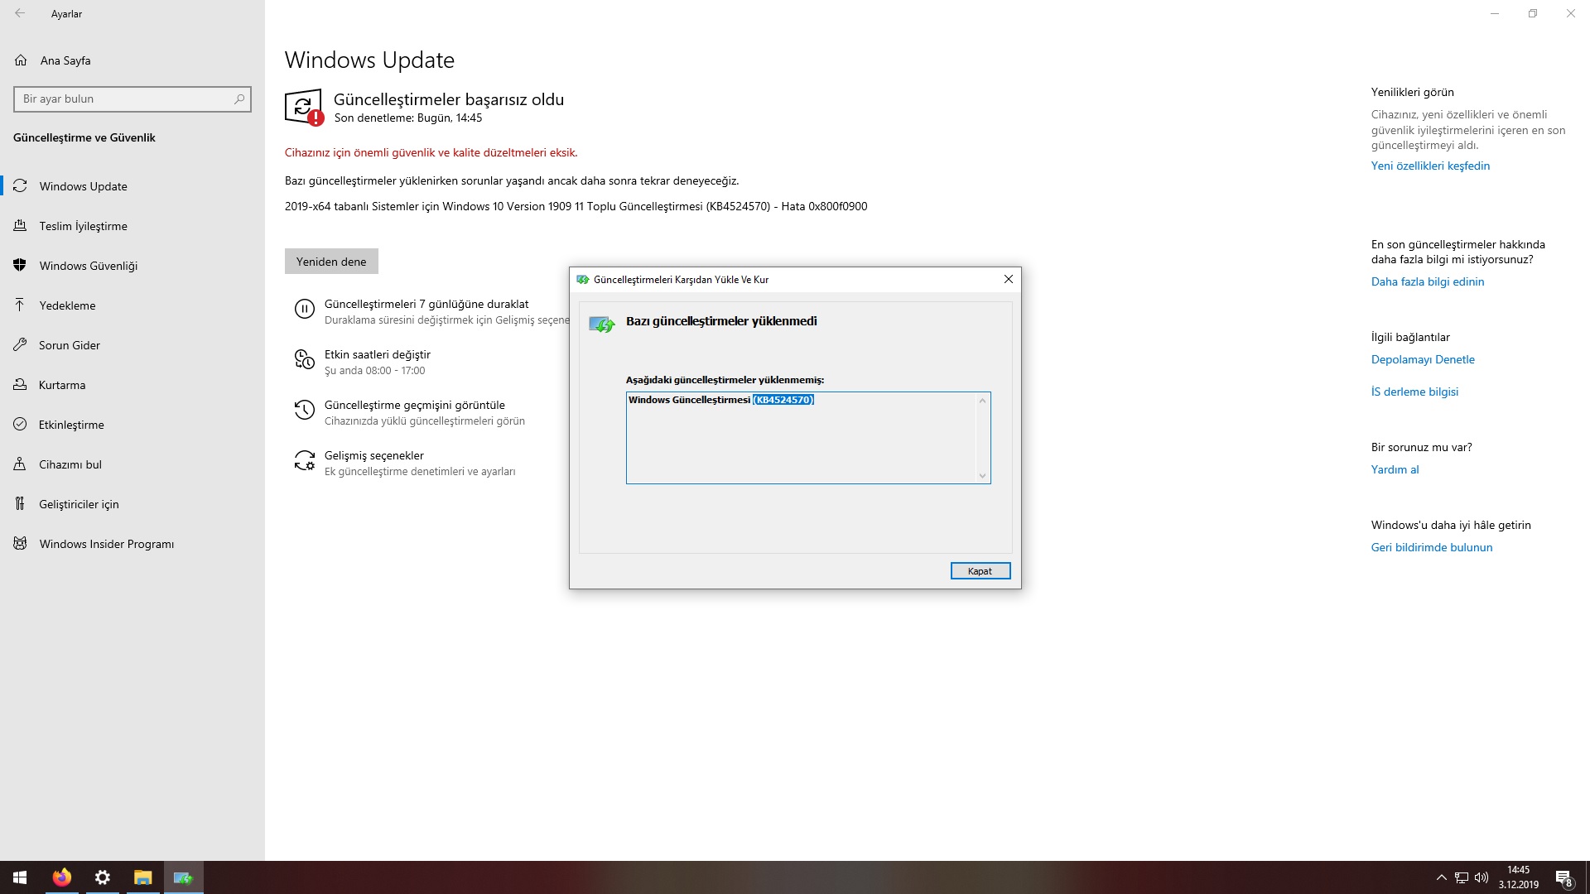Click Daha fazla bilgi edinin link
The width and height of the screenshot is (1590, 894).
[x=1428, y=281]
